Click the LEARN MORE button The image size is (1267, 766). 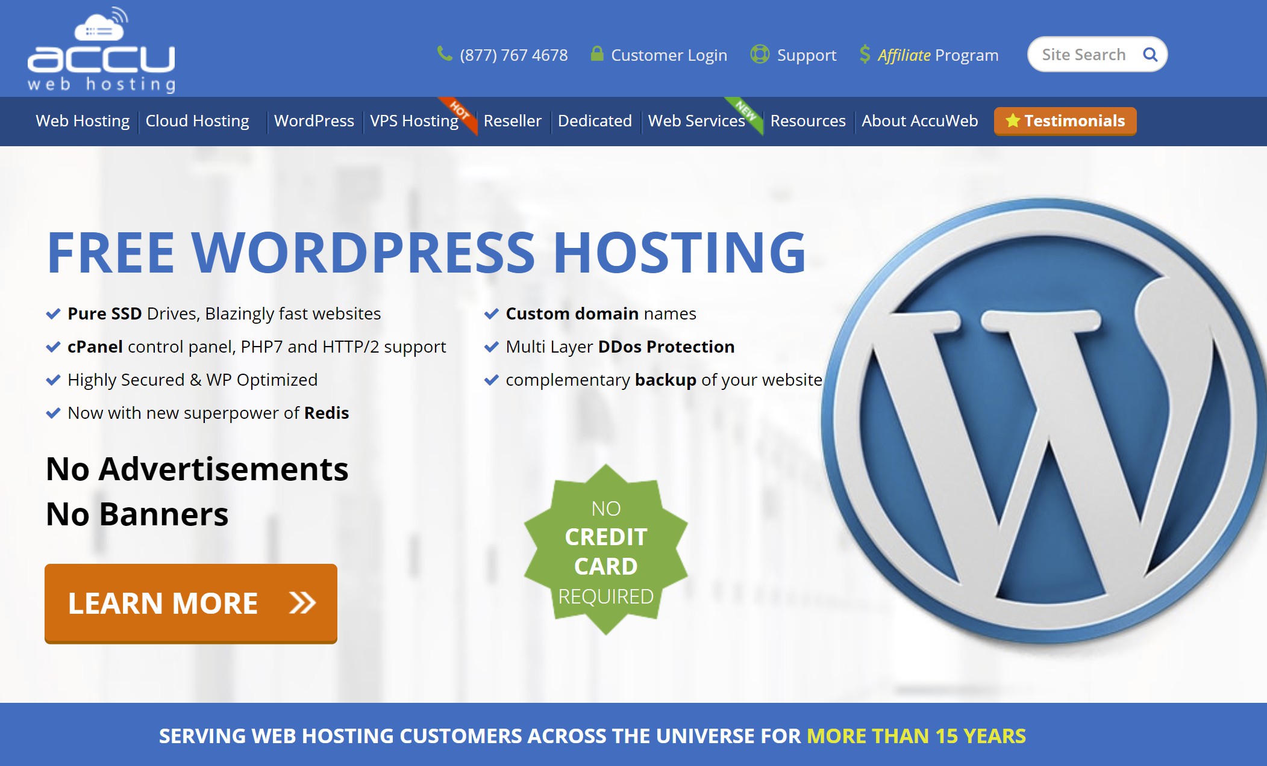click(x=191, y=601)
